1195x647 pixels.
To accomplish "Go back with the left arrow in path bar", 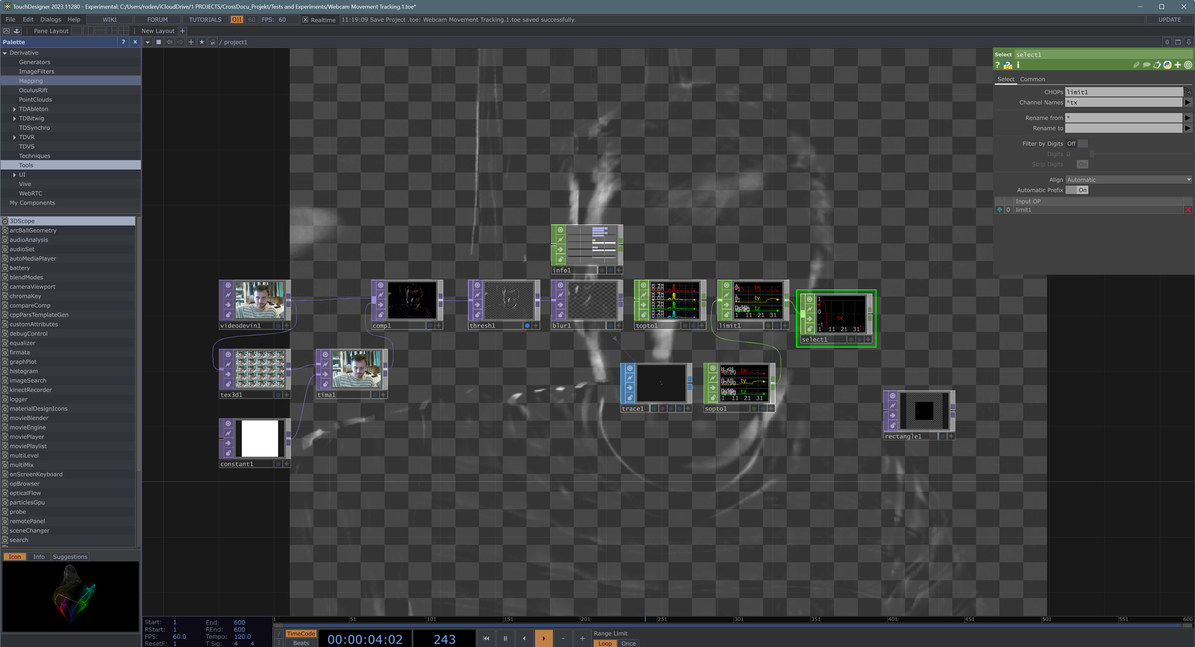I will point(169,42).
